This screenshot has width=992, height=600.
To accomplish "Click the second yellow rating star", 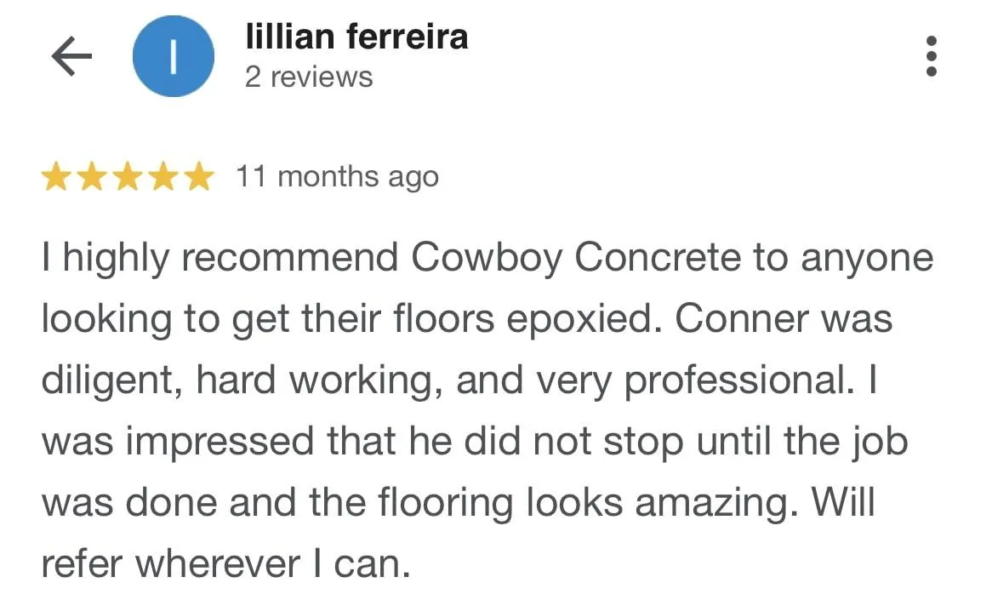I will tap(92, 177).
